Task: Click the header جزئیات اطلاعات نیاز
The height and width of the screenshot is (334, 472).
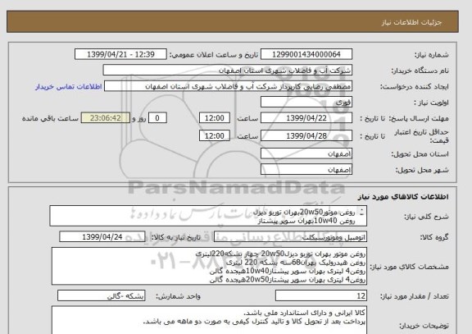Action: tap(411, 23)
